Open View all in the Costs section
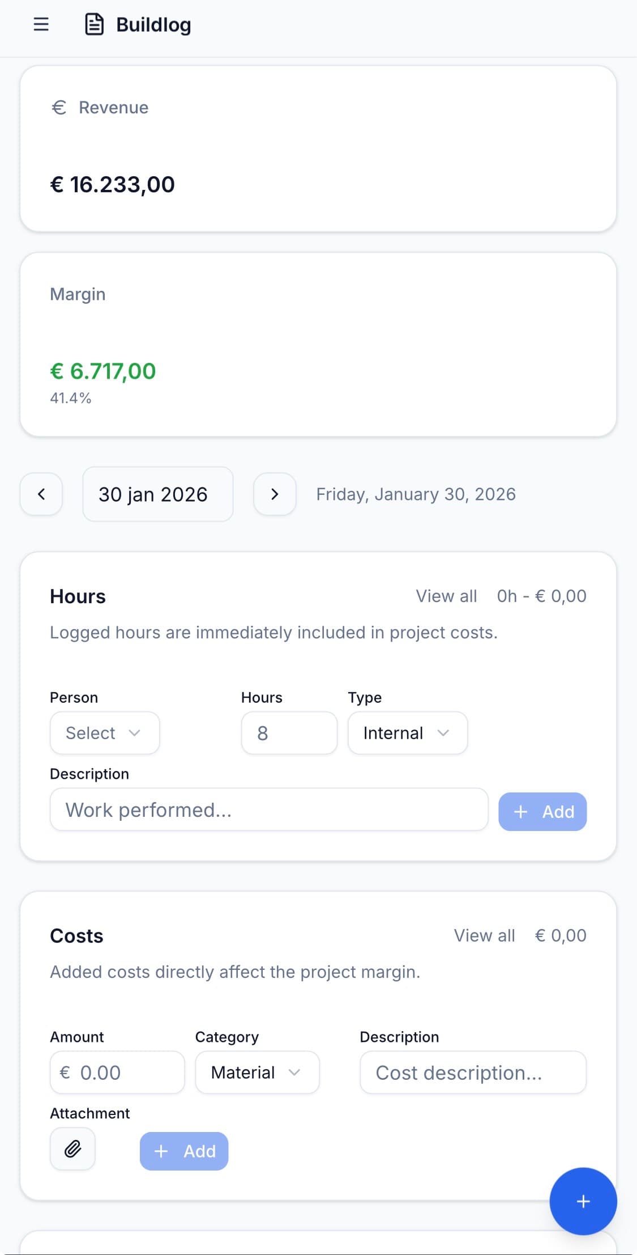This screenshot has width=637, height=1255. click(x=484, y=935)
